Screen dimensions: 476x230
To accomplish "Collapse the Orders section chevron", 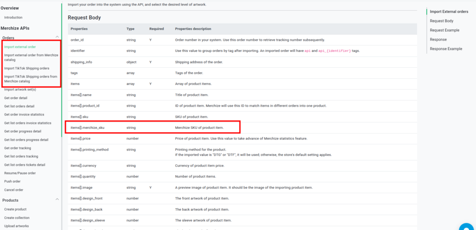I will click(x=57, y=37).
